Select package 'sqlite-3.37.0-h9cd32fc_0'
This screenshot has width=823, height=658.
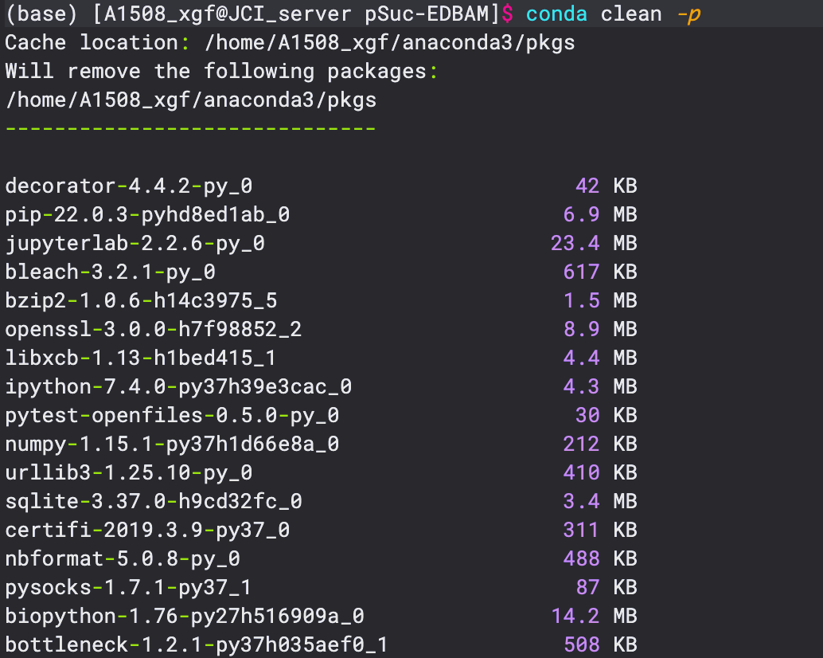click(x=154, y=502)
